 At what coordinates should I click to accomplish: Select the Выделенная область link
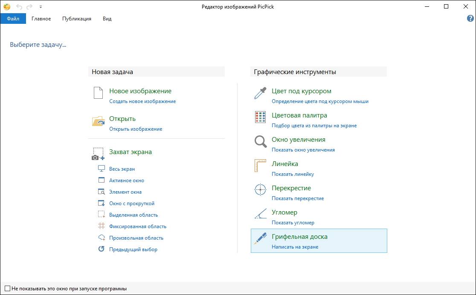click(x=134, y=215)
